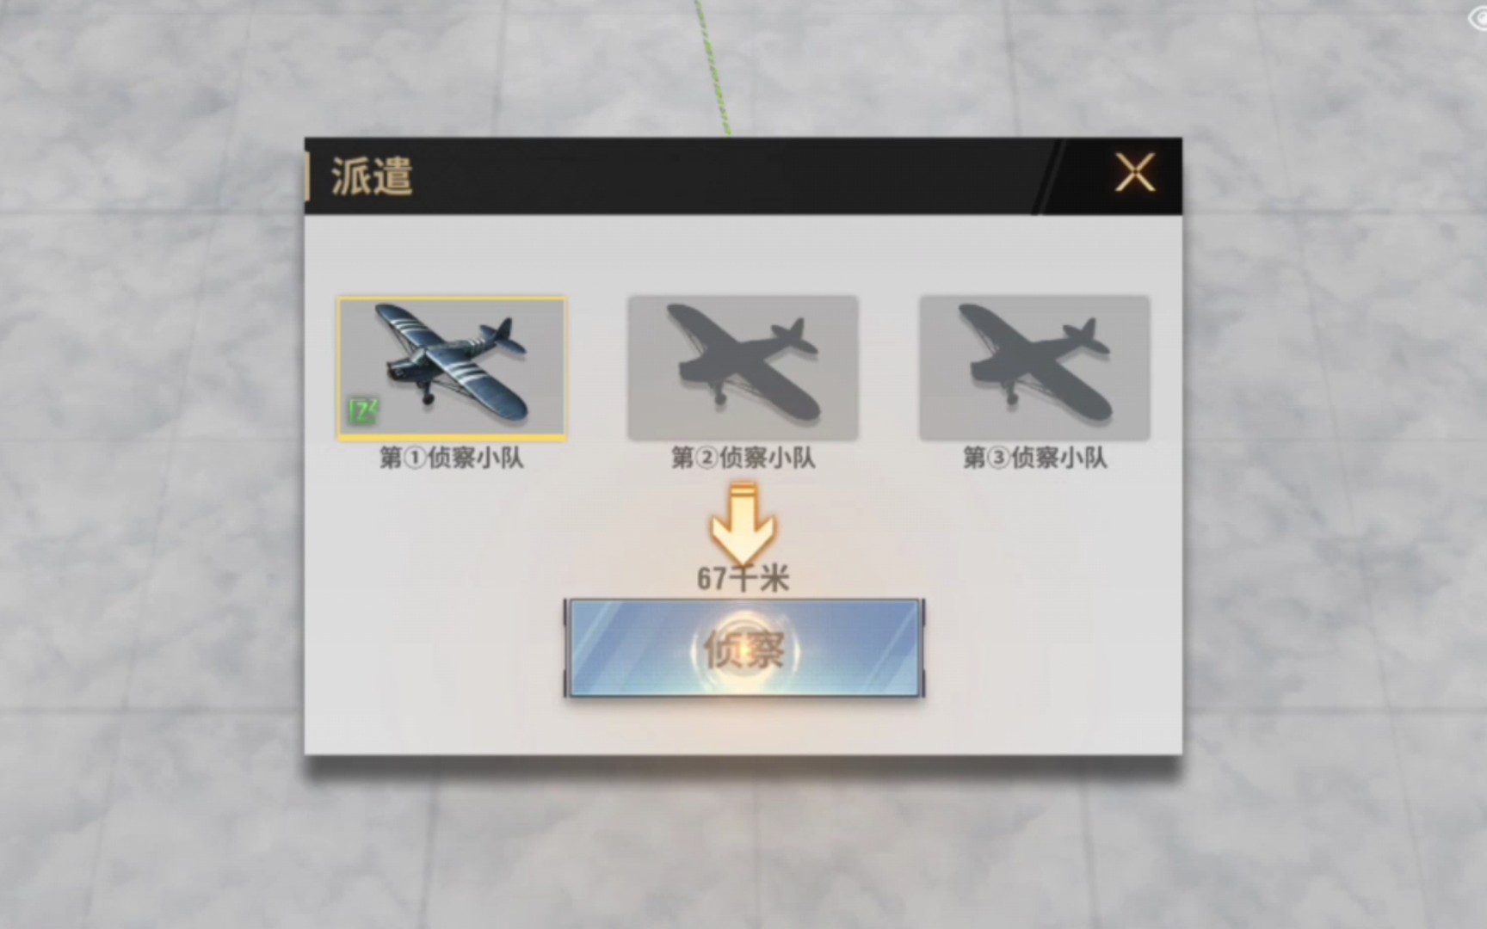Click the green badge on first plane

click(x=363, y=412)
